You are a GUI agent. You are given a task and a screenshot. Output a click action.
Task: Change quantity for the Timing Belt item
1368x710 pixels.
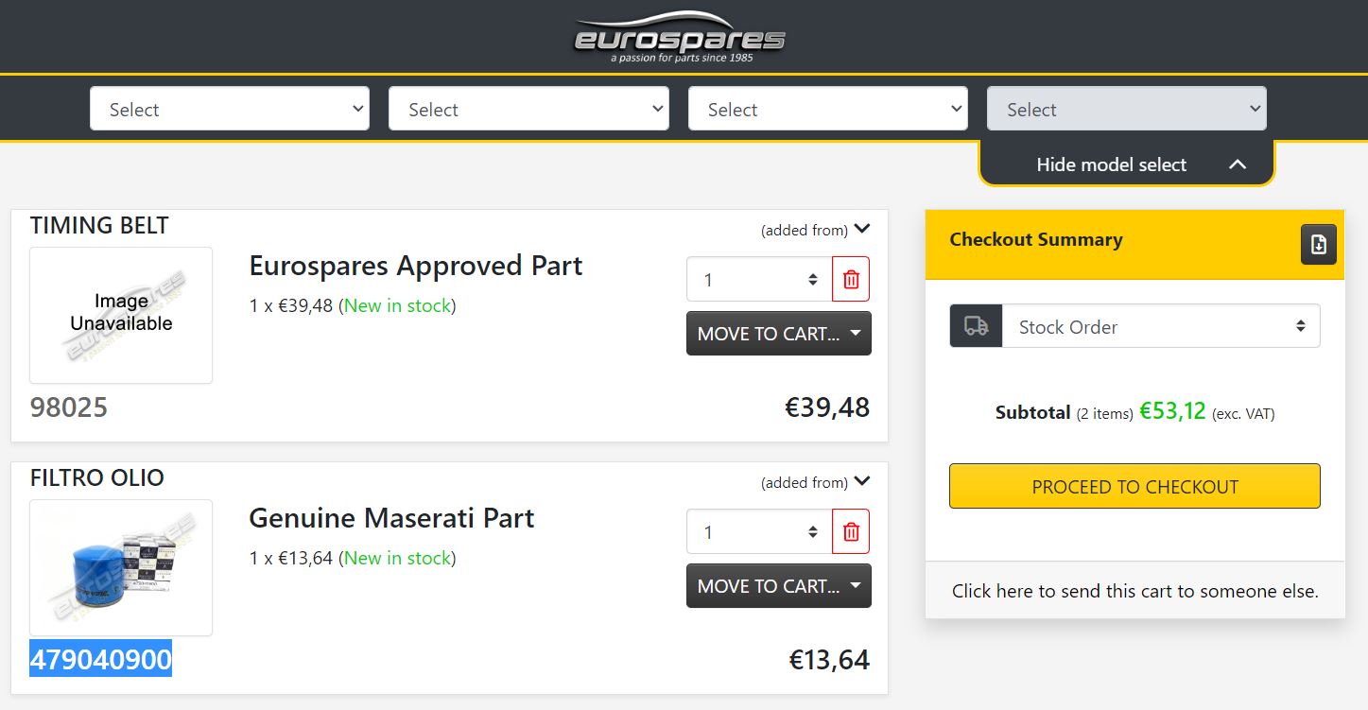[x=759, y=280]
